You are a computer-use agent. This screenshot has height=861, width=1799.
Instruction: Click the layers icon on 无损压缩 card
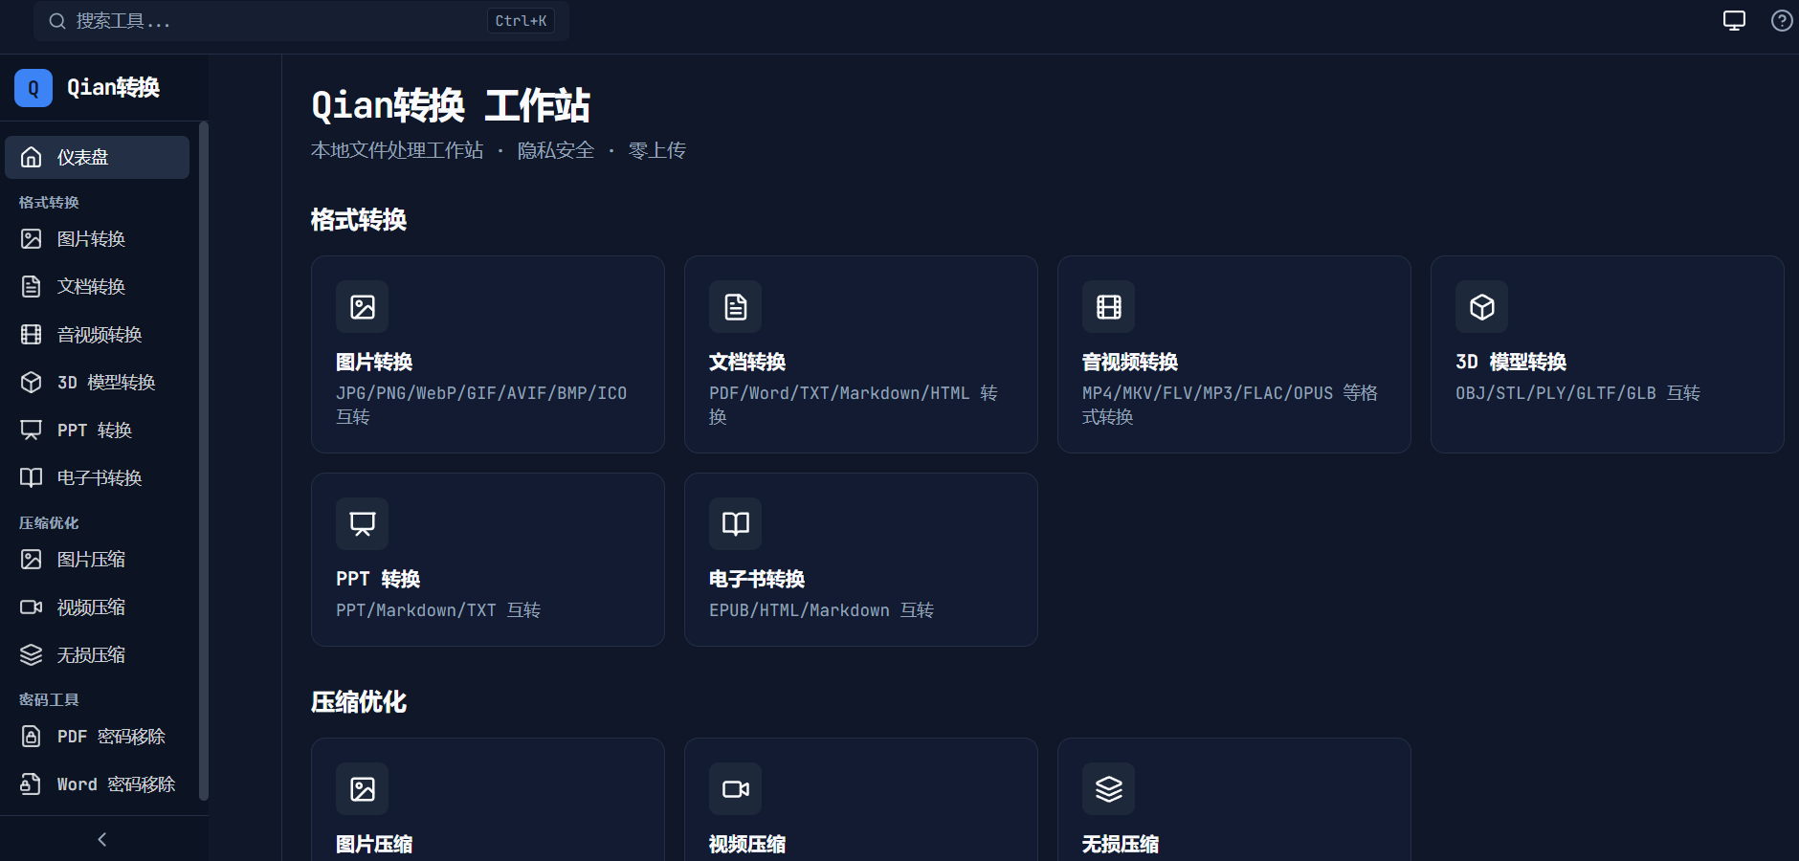click(1109, 789)
